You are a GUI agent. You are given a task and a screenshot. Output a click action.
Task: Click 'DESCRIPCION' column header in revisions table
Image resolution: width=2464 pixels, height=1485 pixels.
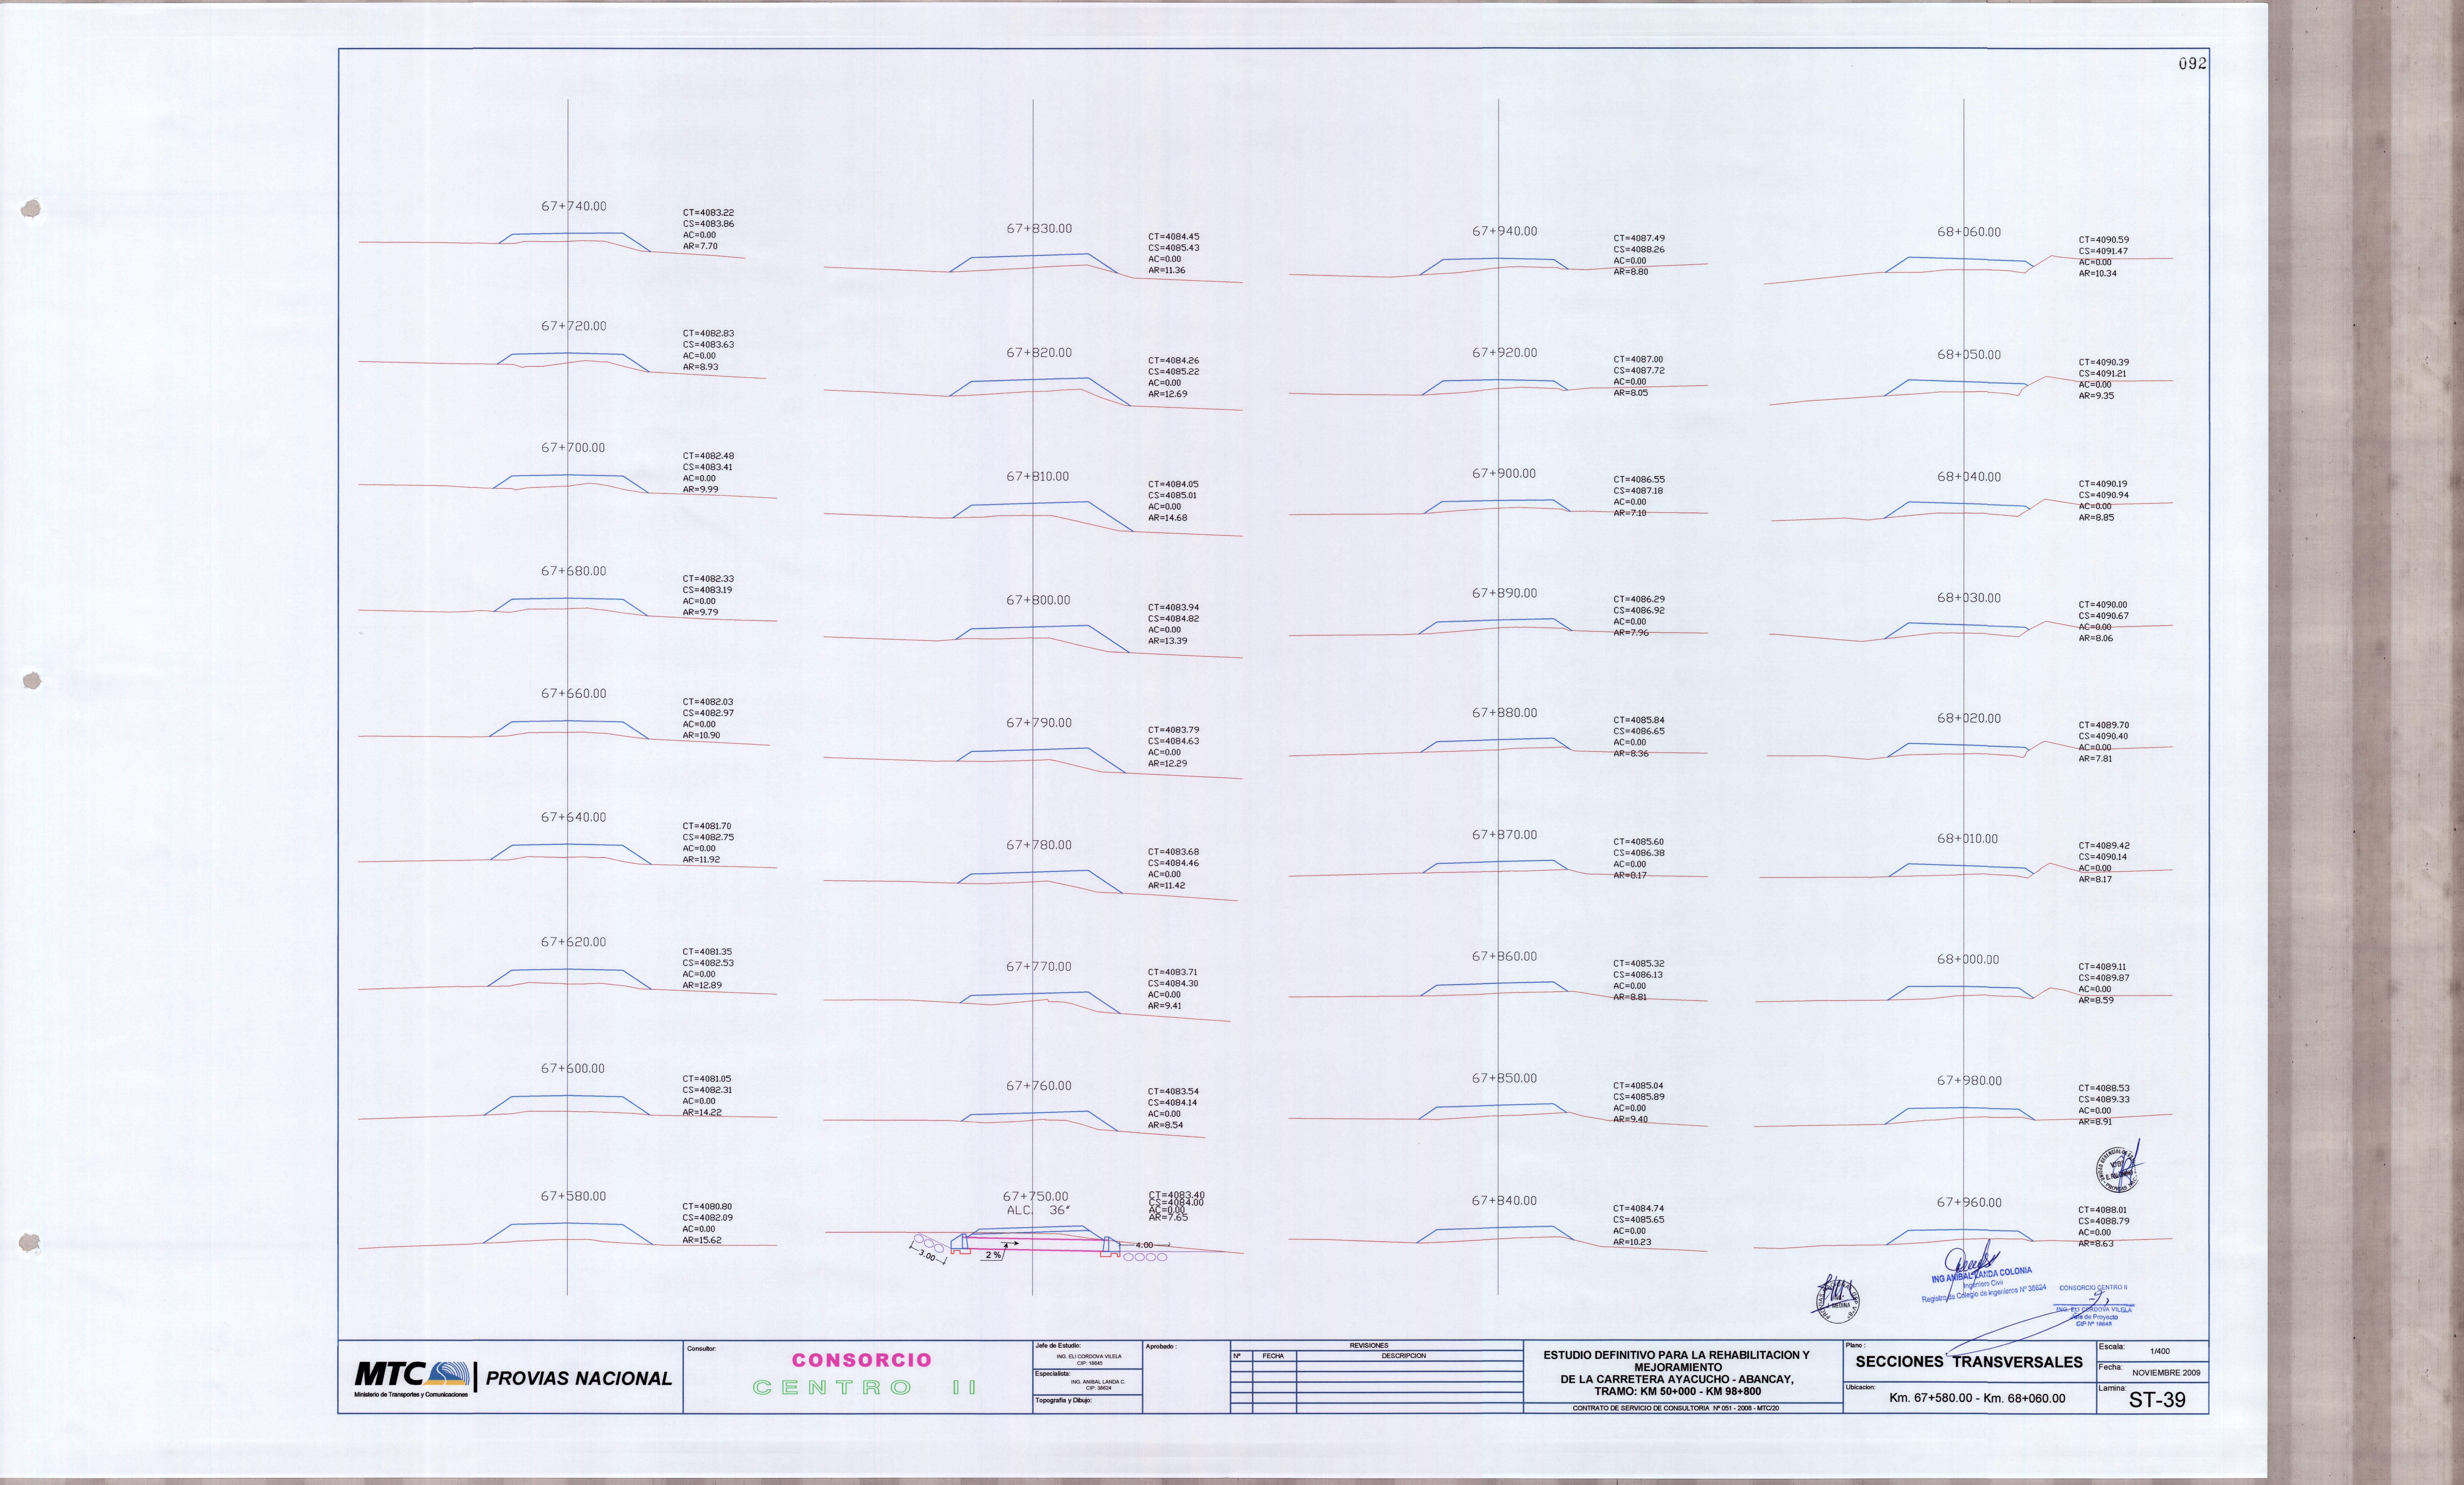pyautogui.click(x=1404, y=1356)
